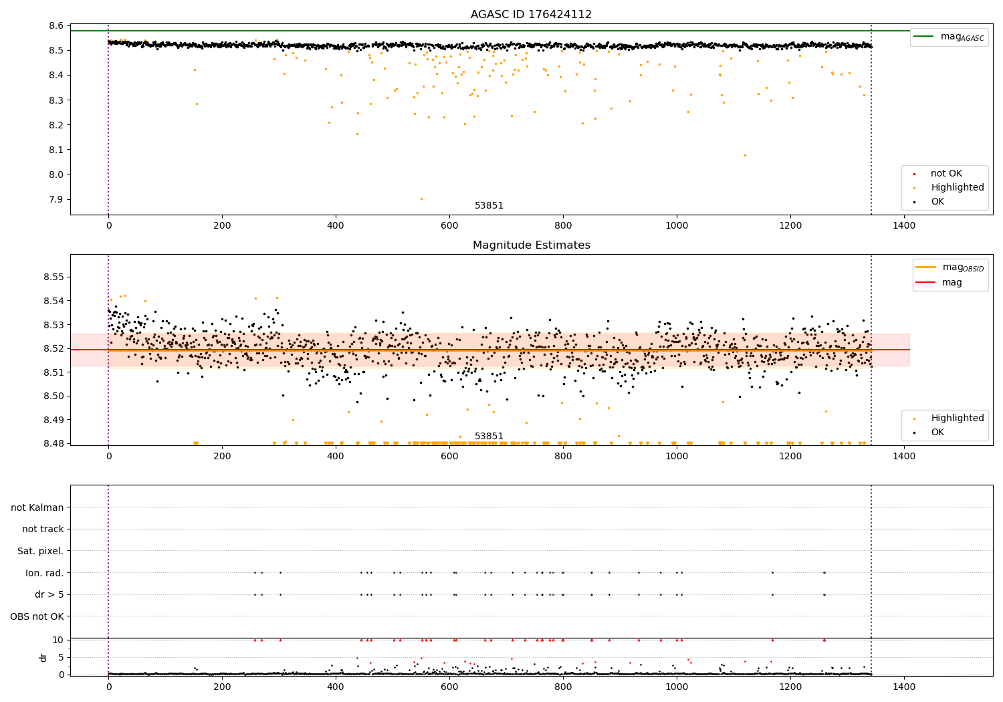1003x702 pixels.
Task: Click the "not OK" legend label
Action: pyautogui.click(x=946, y=174)
